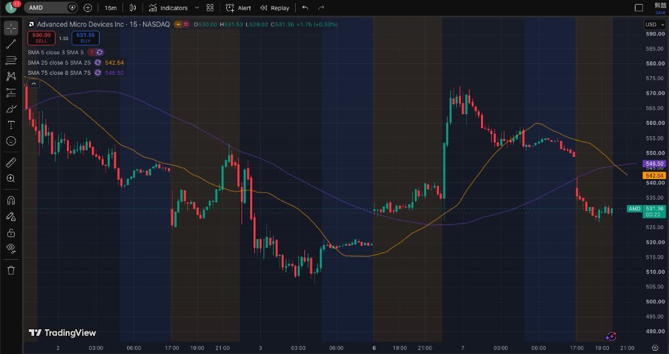Image resolution: width=669 pixels, height=354 pixels.
Task: Click the 1.55 spread value
Action: point(64,38)
